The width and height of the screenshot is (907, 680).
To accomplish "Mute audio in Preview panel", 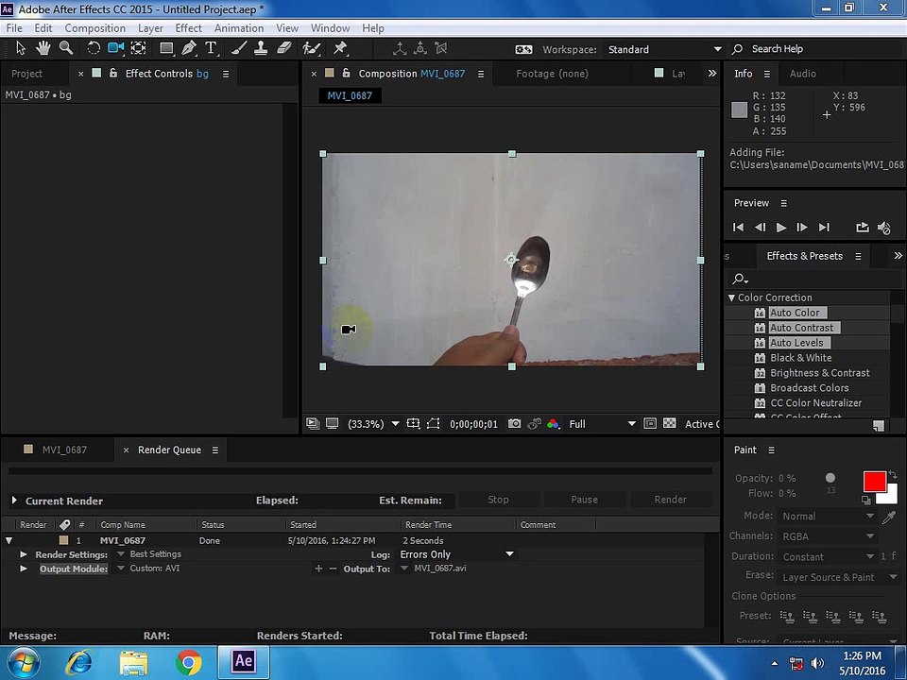I will coord(884,228).
